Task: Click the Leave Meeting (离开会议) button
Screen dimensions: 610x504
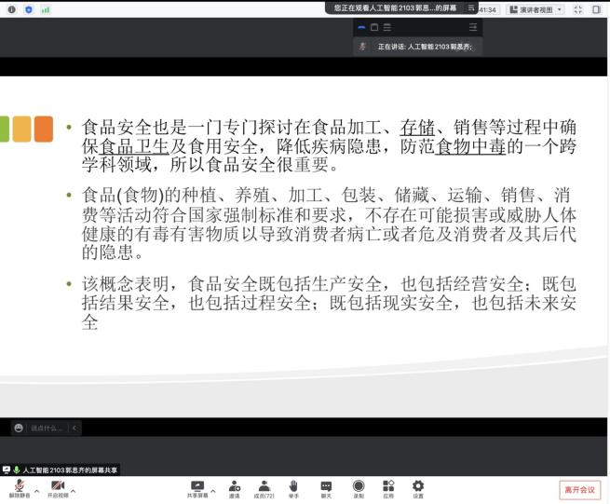Action: pos(579,490)
